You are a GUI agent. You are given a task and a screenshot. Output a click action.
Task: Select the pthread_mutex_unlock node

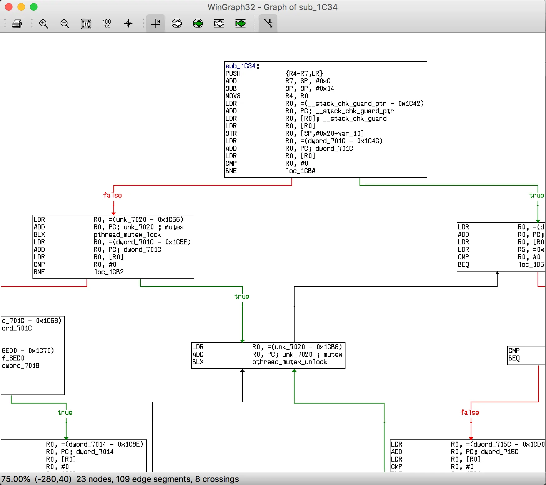(x=268, y=355)
